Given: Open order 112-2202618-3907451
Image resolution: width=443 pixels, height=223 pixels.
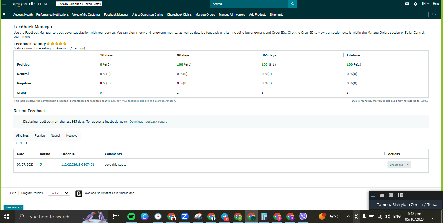Looking at the screenshot, I should point(78,165).
